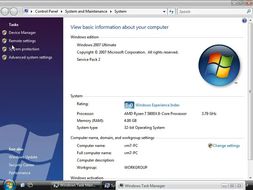253x190 pixels.
Task: Click the 1.0 rating badge icon
Action: tap(129, 105)
